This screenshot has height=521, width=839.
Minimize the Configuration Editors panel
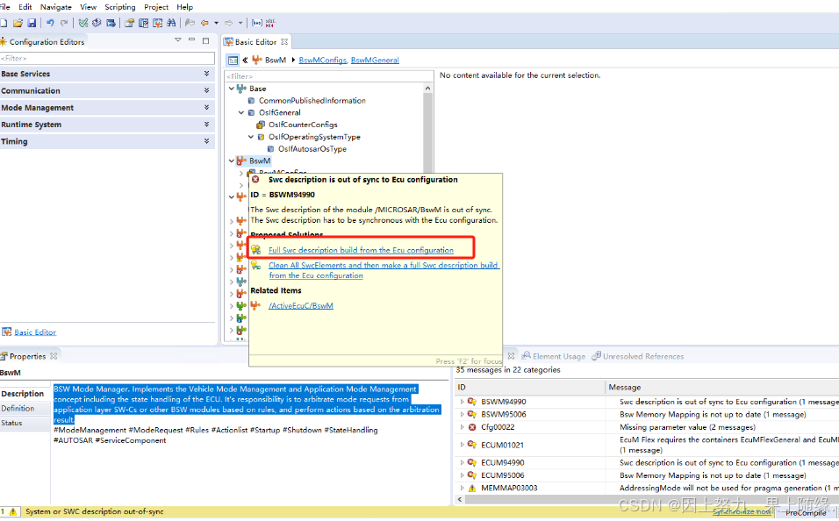[191, 40]
